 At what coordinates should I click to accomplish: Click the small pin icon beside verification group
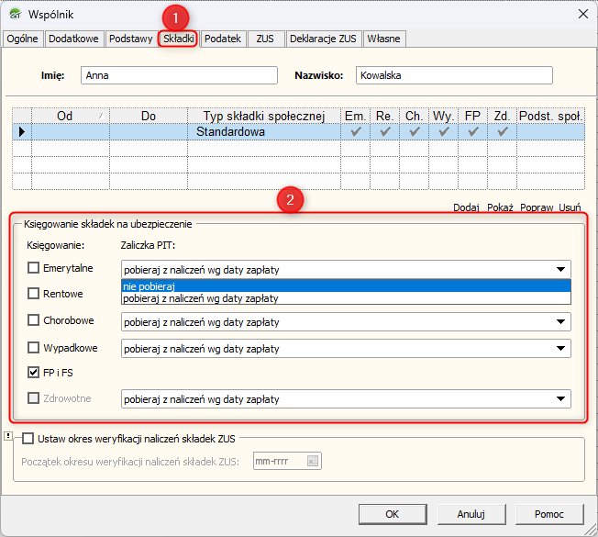(x=8, y=437)
